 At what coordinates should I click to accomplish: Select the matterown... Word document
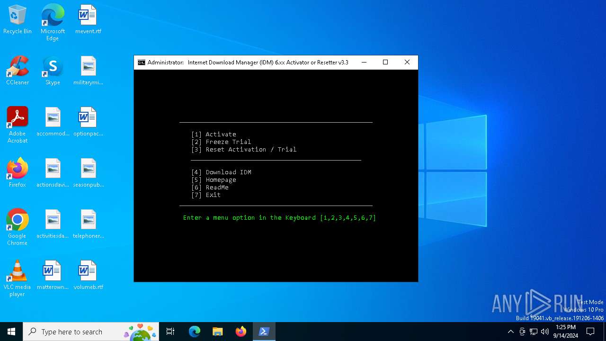click(x=53, y=275)
